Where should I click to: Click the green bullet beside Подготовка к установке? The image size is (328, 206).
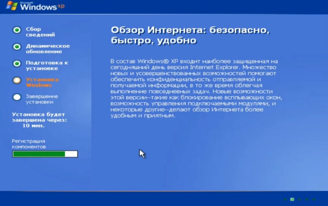pyautogui.click(x=17, y=64)
